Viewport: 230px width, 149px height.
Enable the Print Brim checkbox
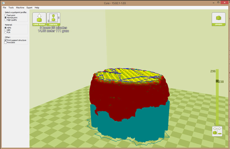[x=5, y=43]
